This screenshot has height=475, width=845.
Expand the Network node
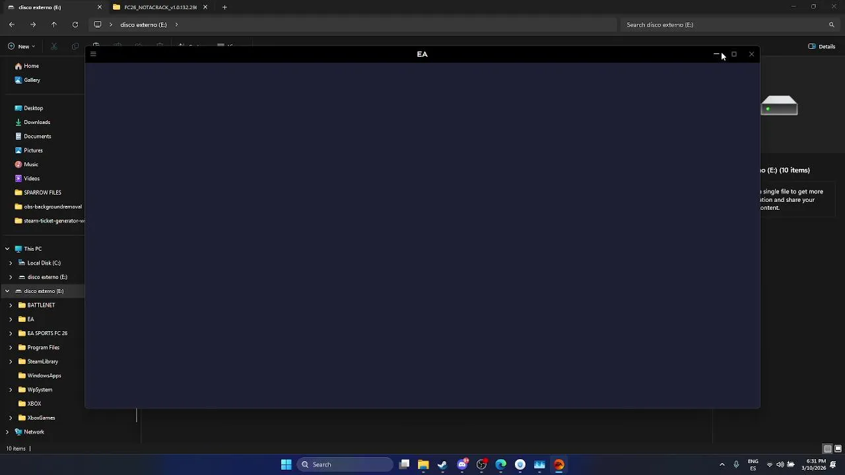(x=7, y=432)
